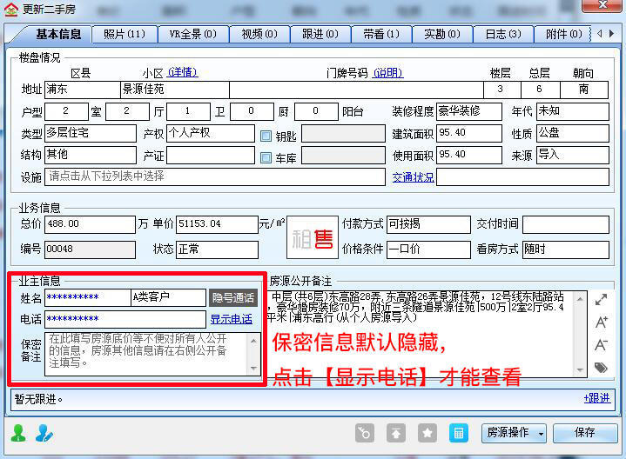This screenshot has width=626, height=459.
Task: Open the 看房方式 dropdown showing 随时
Action: click(x=566, y=249)
